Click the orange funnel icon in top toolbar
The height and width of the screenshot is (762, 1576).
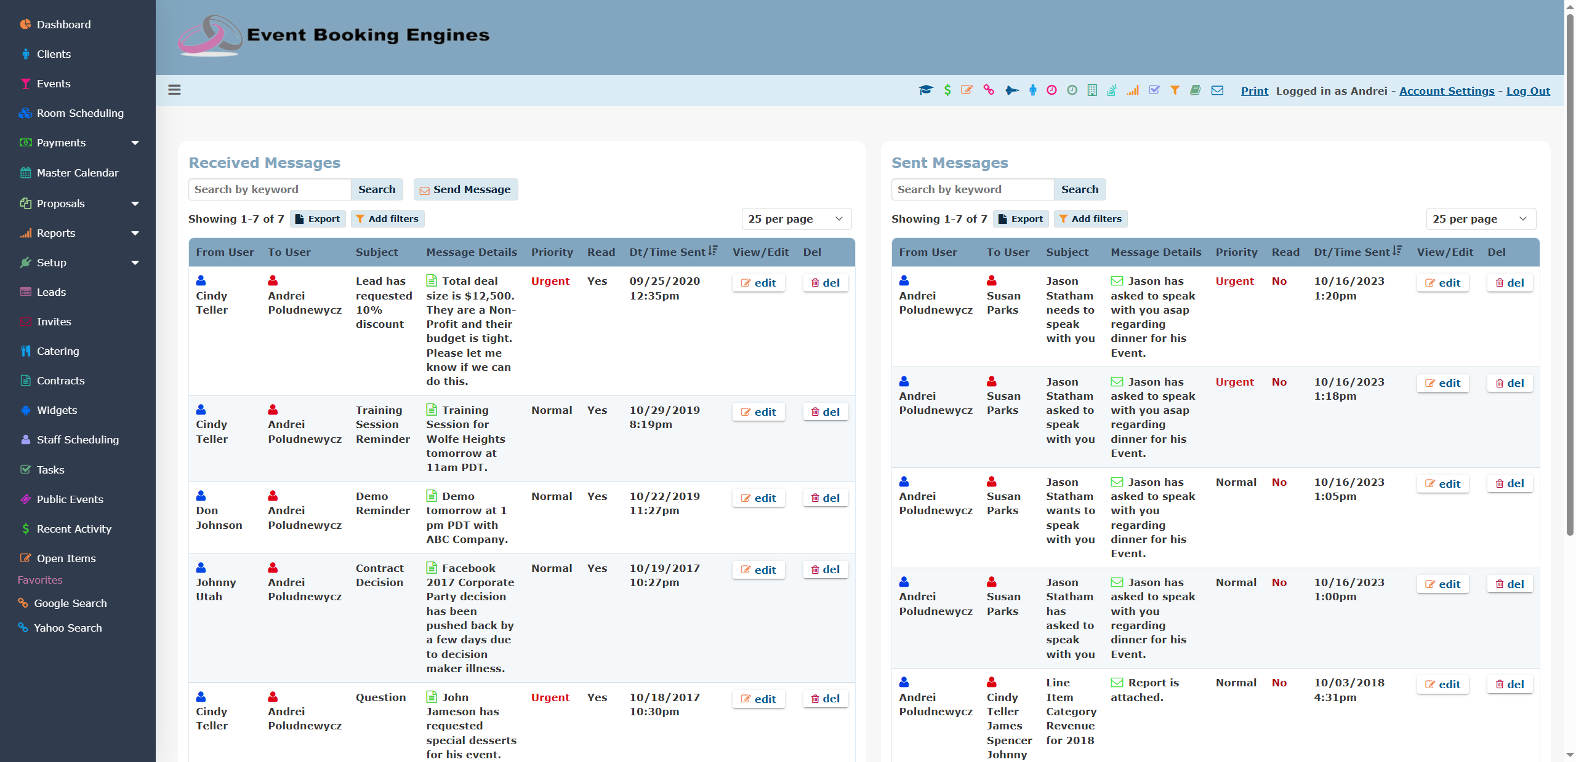pos(1175,90)
